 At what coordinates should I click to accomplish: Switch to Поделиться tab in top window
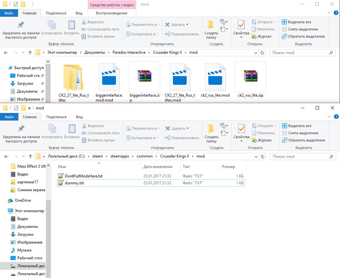pos(56,13)
